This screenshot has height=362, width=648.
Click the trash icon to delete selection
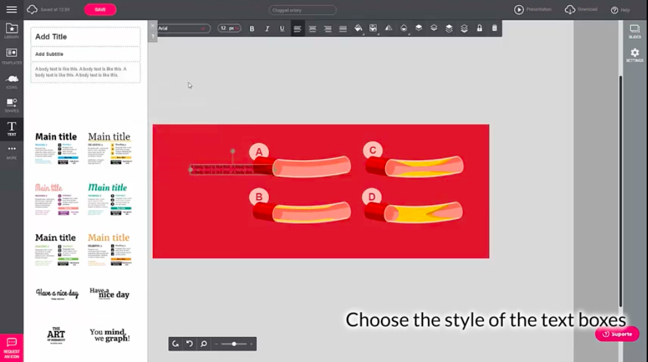tap(494, 28)
